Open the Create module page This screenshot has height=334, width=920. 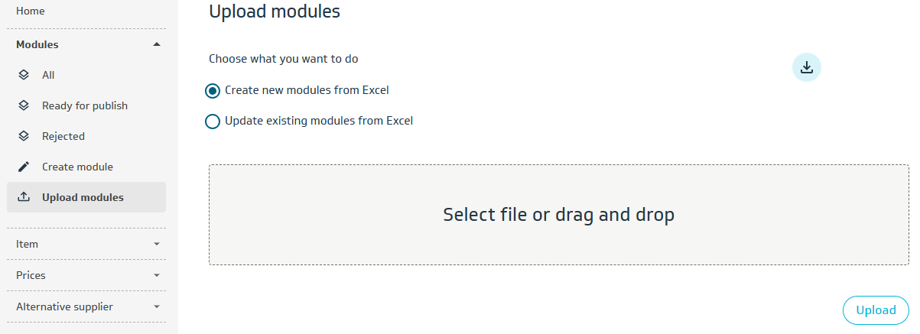(x=77, y=167)
